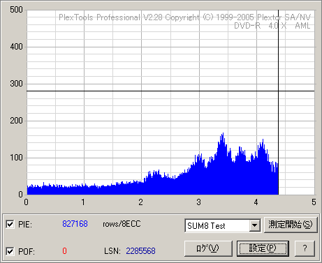Open the log with ログ(V) button

[208, 248]
